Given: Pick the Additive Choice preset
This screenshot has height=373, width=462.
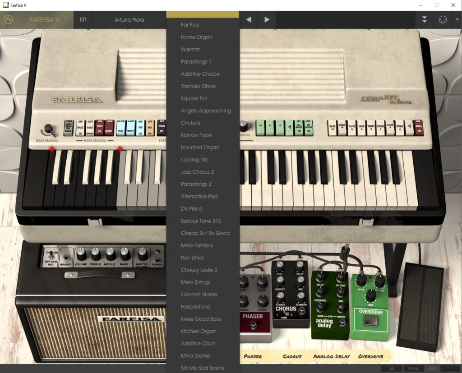Looking at the screenshot, I should [203, 74].
